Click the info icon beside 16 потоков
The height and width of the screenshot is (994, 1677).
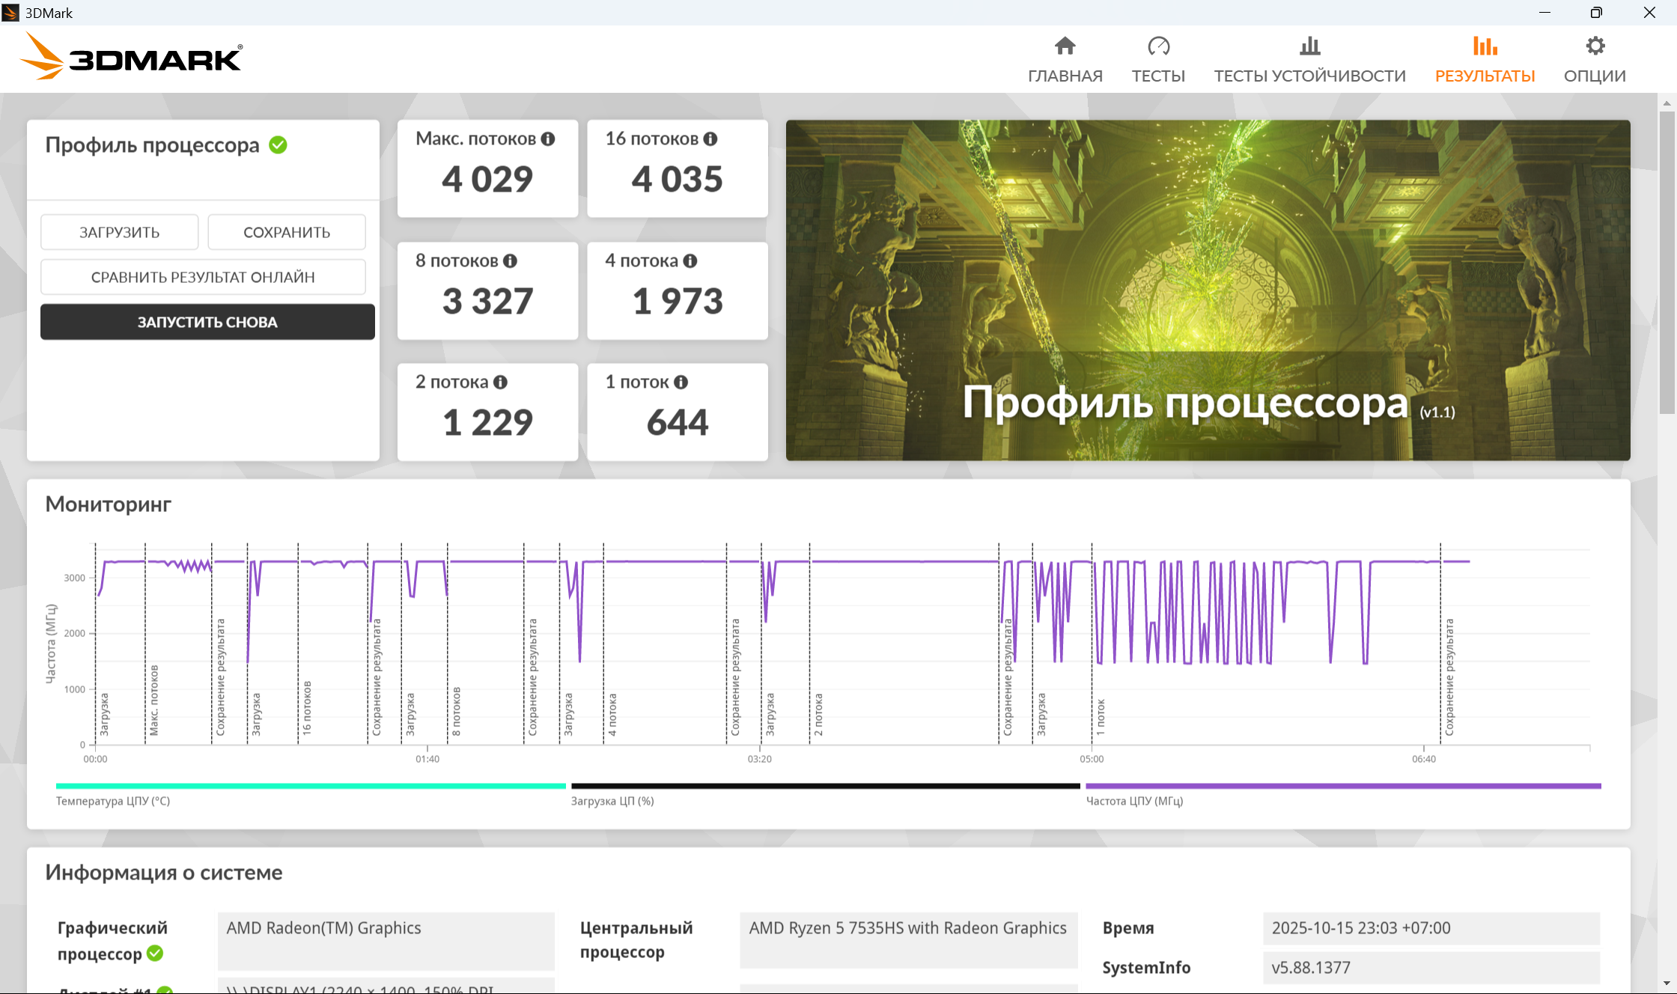coord(710,139)
